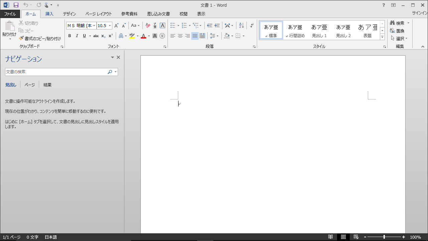This screenshot has height=241, width=428.
Task: Center align the text
Action: pos(180,36)
